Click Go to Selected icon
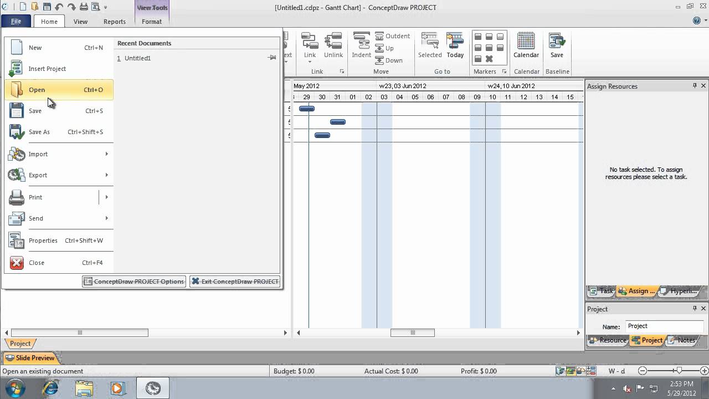The image size is (709, 399). click(x=430, y=41)
